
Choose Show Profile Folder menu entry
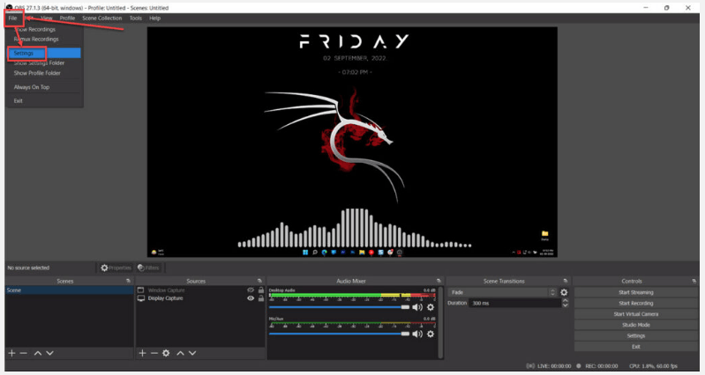(x=37, y=73)
